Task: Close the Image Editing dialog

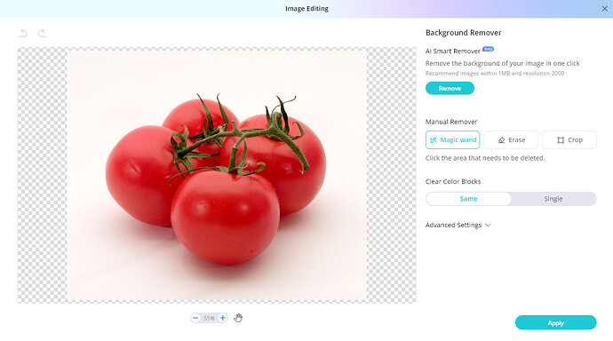Action: 604,9
